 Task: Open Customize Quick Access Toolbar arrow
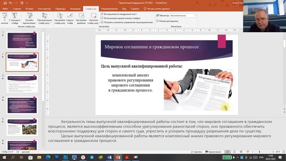tap(27, 3)
